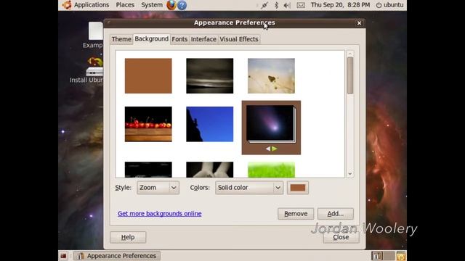
Task: Open the trash icon in bottom panel
Action: click(x=401, y=256)
